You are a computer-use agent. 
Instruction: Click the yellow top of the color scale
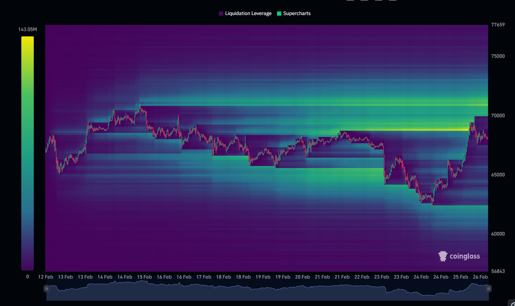(27, 39)
